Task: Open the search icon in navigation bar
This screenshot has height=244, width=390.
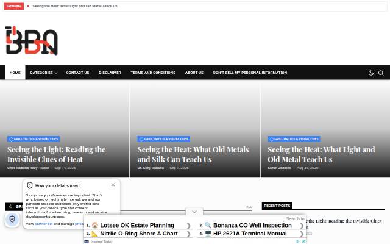Action: [x=381, y=73]
